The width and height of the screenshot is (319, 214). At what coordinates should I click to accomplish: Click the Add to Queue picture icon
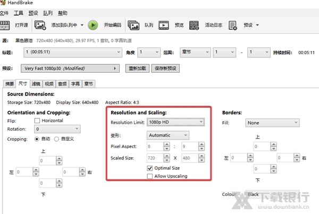pyautogui.click(x=40, y=25)
